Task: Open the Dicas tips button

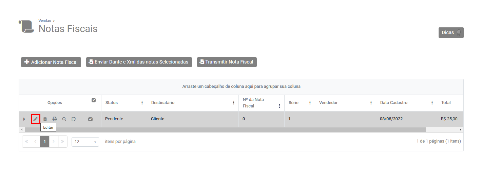Action: click(451, 32)
